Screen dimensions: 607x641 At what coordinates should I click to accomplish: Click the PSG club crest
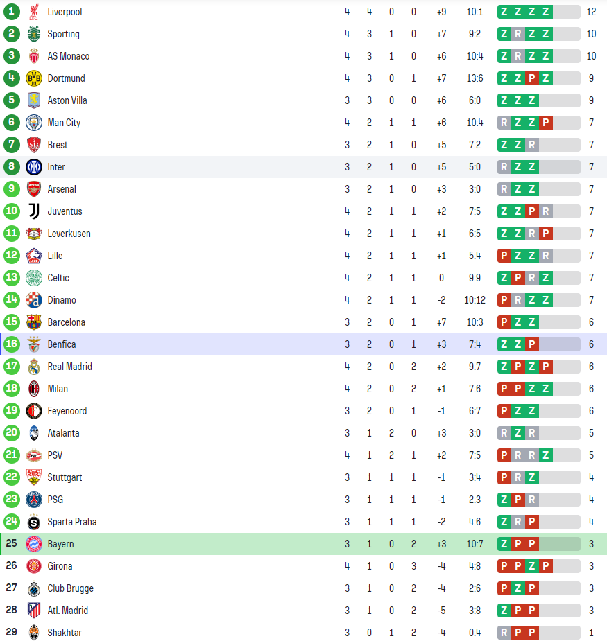tap(34, 500)
